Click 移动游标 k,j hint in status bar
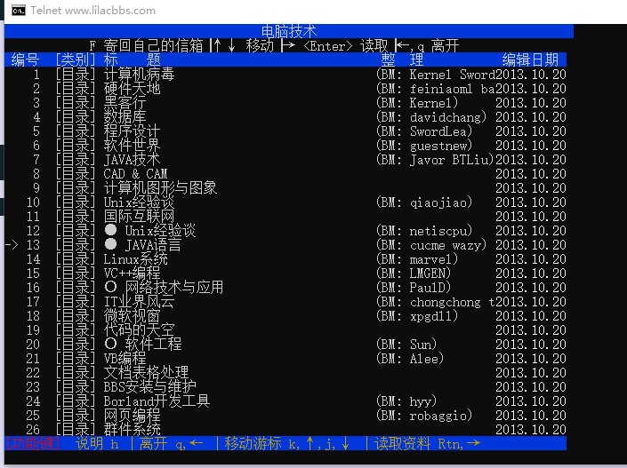 click(286, 444)
